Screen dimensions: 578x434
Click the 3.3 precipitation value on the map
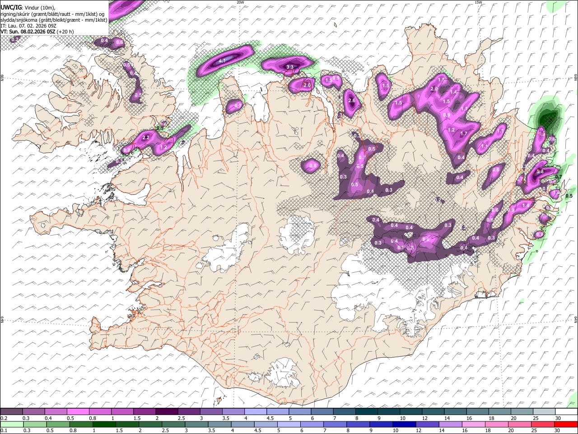tap(290, 67)
